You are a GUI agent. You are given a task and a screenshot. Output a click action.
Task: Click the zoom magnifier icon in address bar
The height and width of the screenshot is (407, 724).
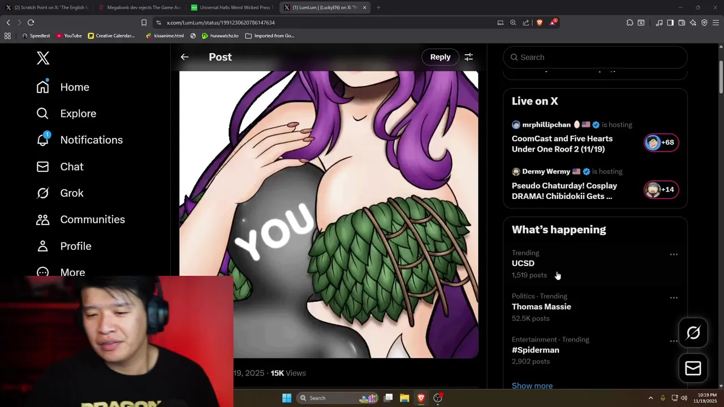pyautogui.click(x=513, y=23)
